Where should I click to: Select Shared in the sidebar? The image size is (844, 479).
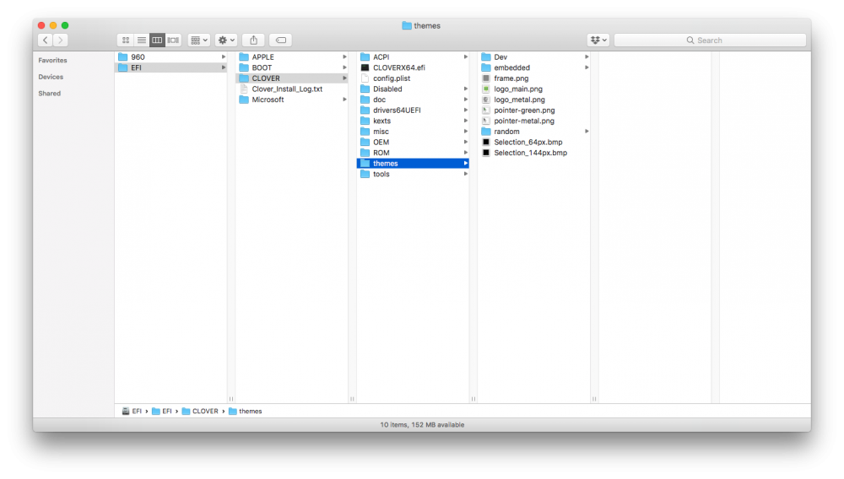pyautogui.click(x=50, y=94)
